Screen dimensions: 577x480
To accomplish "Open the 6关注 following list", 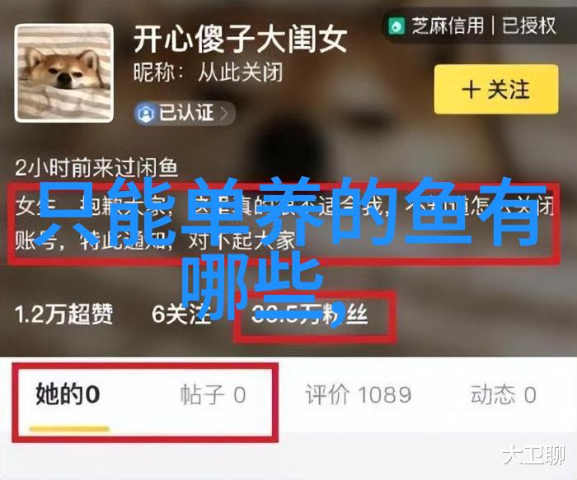I will point(181,315).
